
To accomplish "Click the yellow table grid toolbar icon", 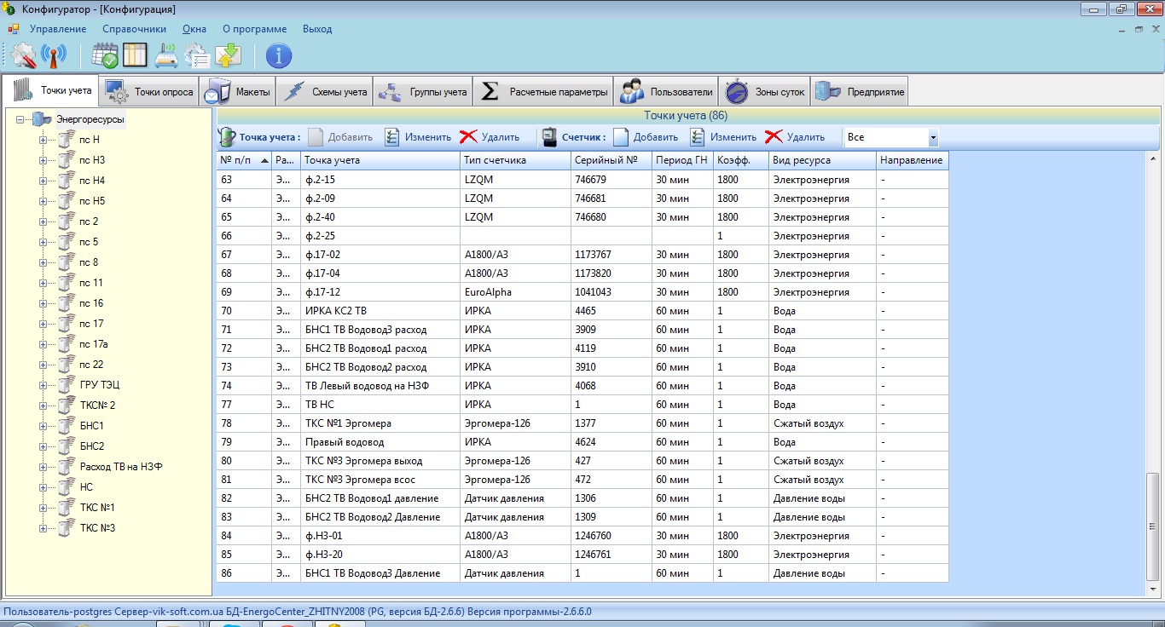I will (x=136, y=56).
